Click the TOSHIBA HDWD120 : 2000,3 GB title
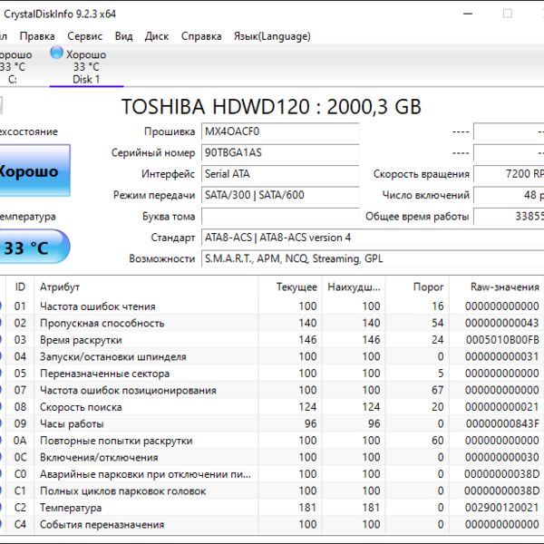Viewport: 544px width, 544px height. tap(271, 106)
